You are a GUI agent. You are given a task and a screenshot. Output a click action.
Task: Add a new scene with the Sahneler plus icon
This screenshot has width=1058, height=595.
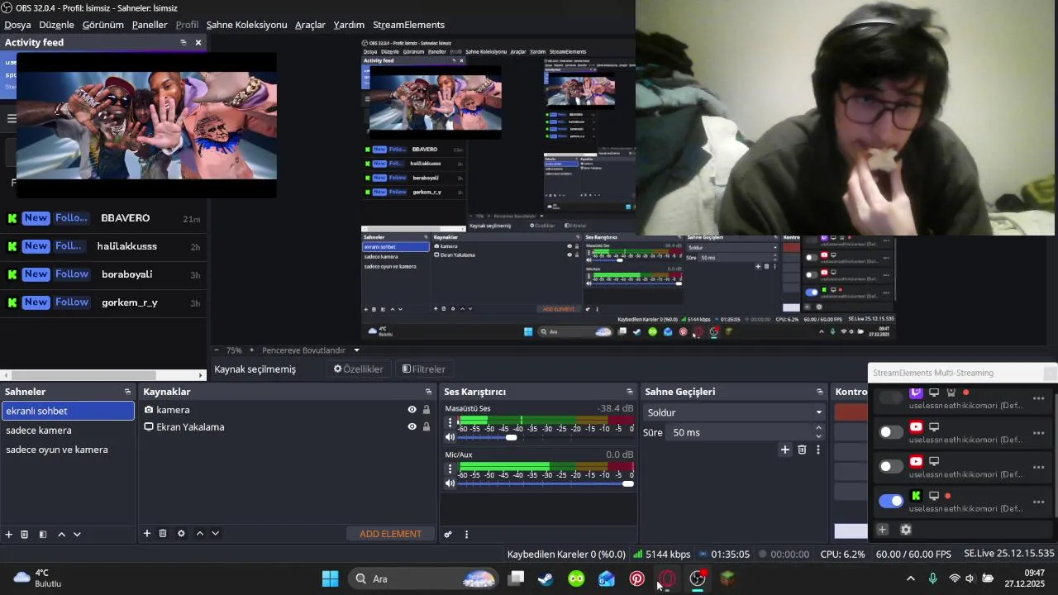coord(9,535)
